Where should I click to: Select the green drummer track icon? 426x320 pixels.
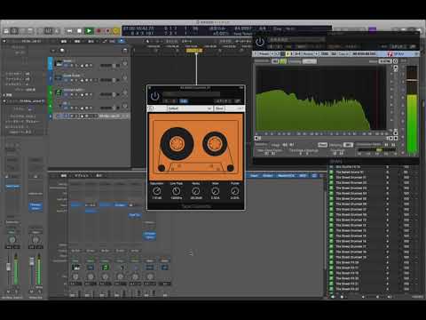coord(59,92)
